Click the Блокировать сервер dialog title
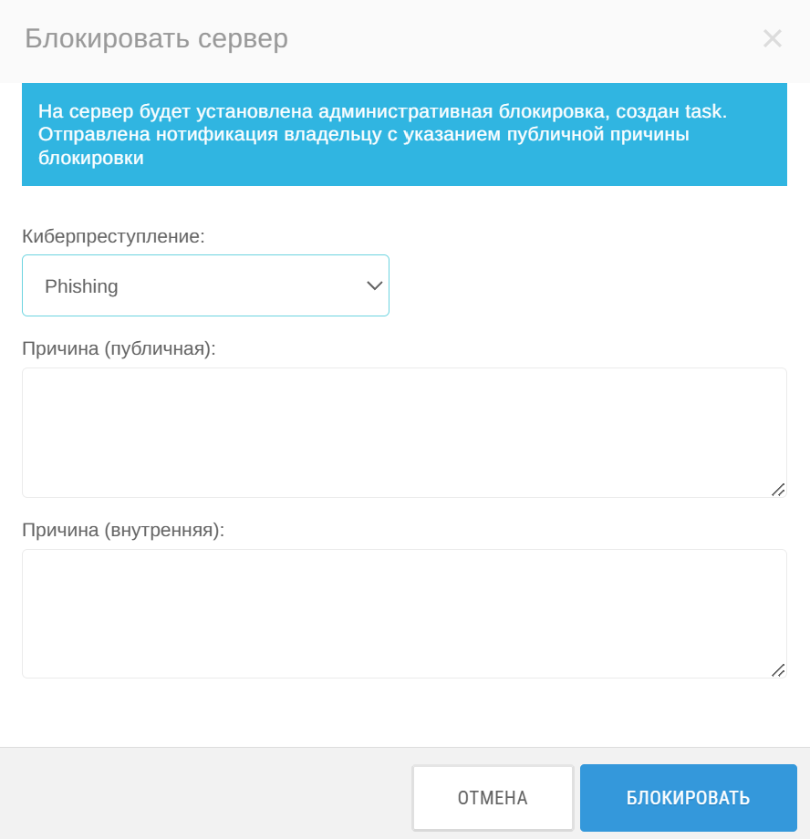Screen dimensions: 810x839 coord(156,38)
